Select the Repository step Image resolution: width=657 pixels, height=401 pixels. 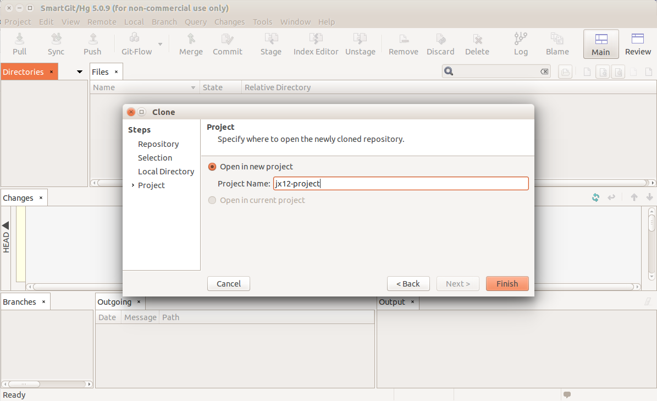(158, 144)
